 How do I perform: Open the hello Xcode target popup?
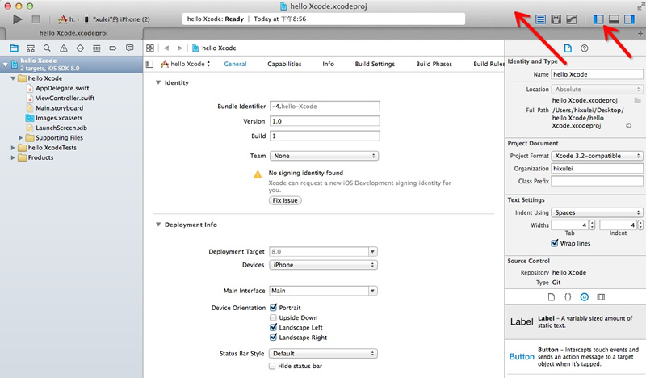click(x=186, y=64)
